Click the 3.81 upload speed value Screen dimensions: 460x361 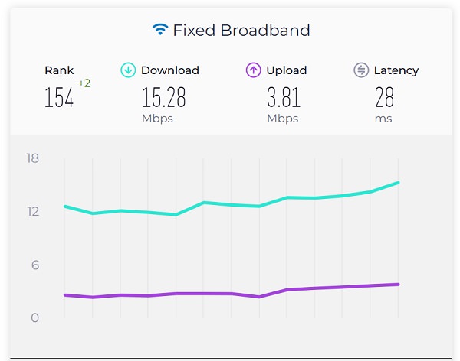[284, 97]
